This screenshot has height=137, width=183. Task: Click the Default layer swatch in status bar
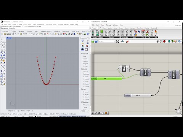tap(36, 116)
